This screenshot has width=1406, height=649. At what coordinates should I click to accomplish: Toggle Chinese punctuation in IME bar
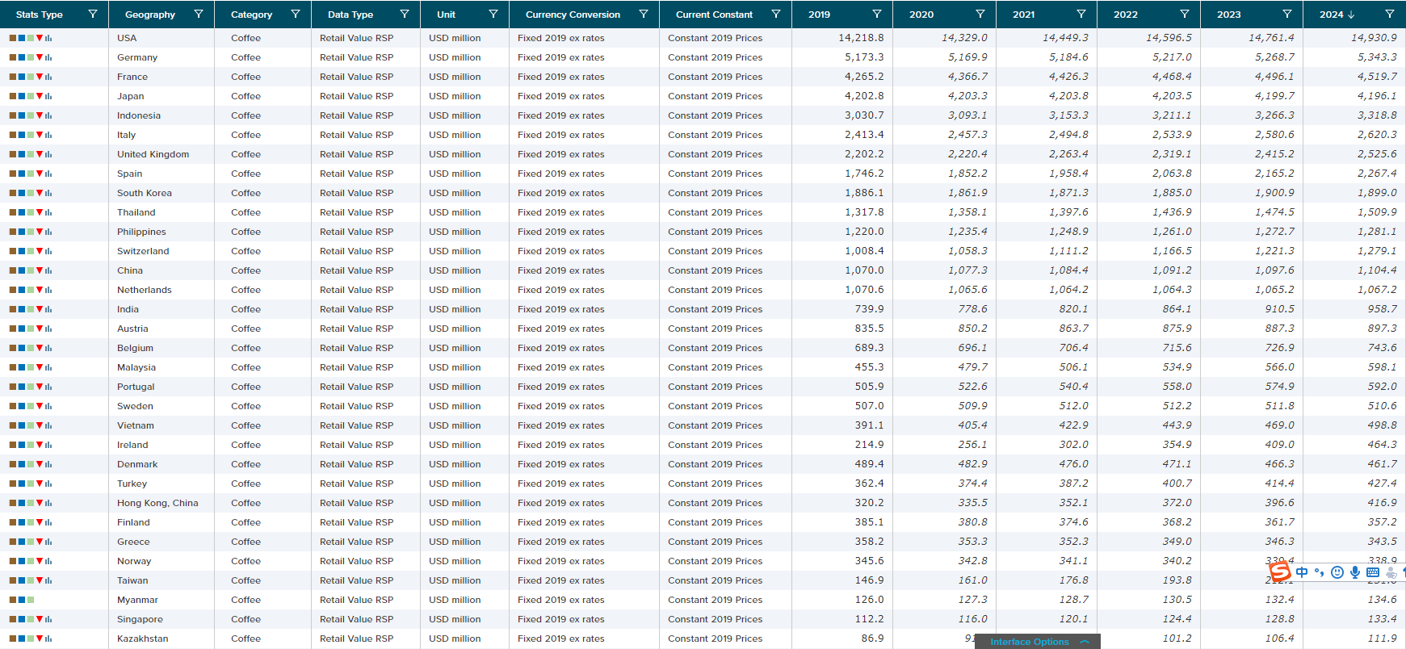[1320, 572]
